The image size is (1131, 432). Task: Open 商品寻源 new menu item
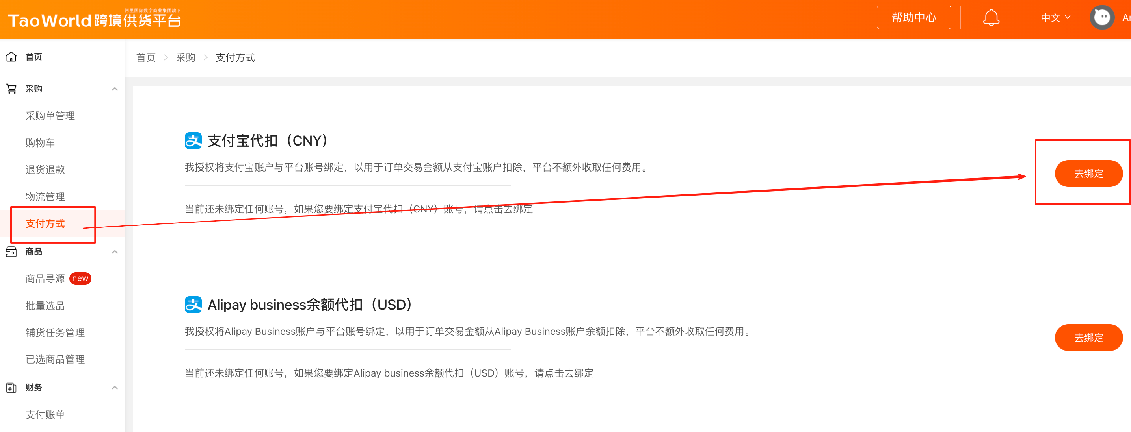(x=45, y=279)
